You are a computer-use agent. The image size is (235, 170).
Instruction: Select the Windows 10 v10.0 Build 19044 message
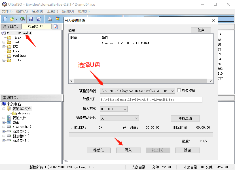[x=125, y=43]
